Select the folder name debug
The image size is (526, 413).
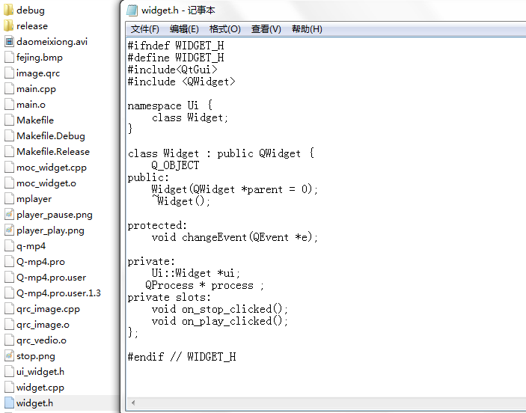coord(31,10)
